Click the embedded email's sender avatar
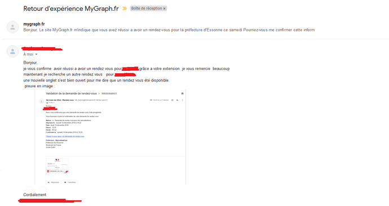The height and width of the screenshot is (206, 389). tap(41, 101)
